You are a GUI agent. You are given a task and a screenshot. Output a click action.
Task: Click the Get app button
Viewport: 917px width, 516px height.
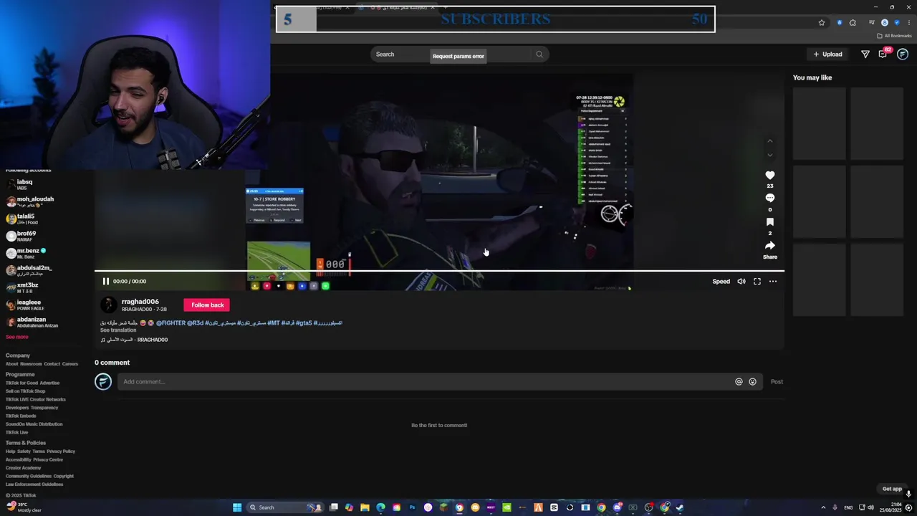coord(892,489)
